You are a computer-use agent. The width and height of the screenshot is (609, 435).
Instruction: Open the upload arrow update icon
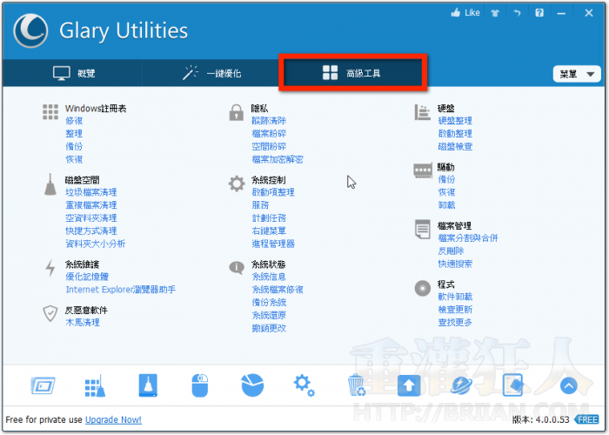pyautogui.click(x=409, y=385)
